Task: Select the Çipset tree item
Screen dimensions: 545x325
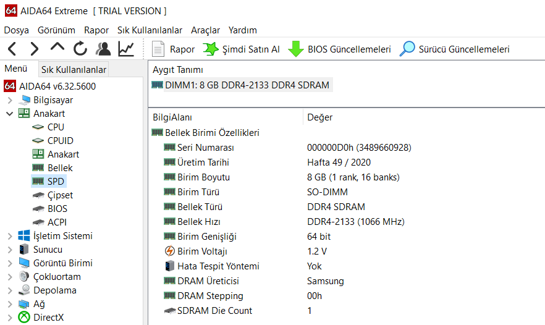Action: click(60, 195)
